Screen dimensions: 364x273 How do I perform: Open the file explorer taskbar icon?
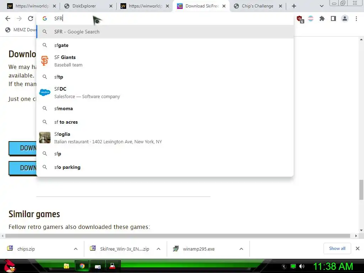[66, 266]
